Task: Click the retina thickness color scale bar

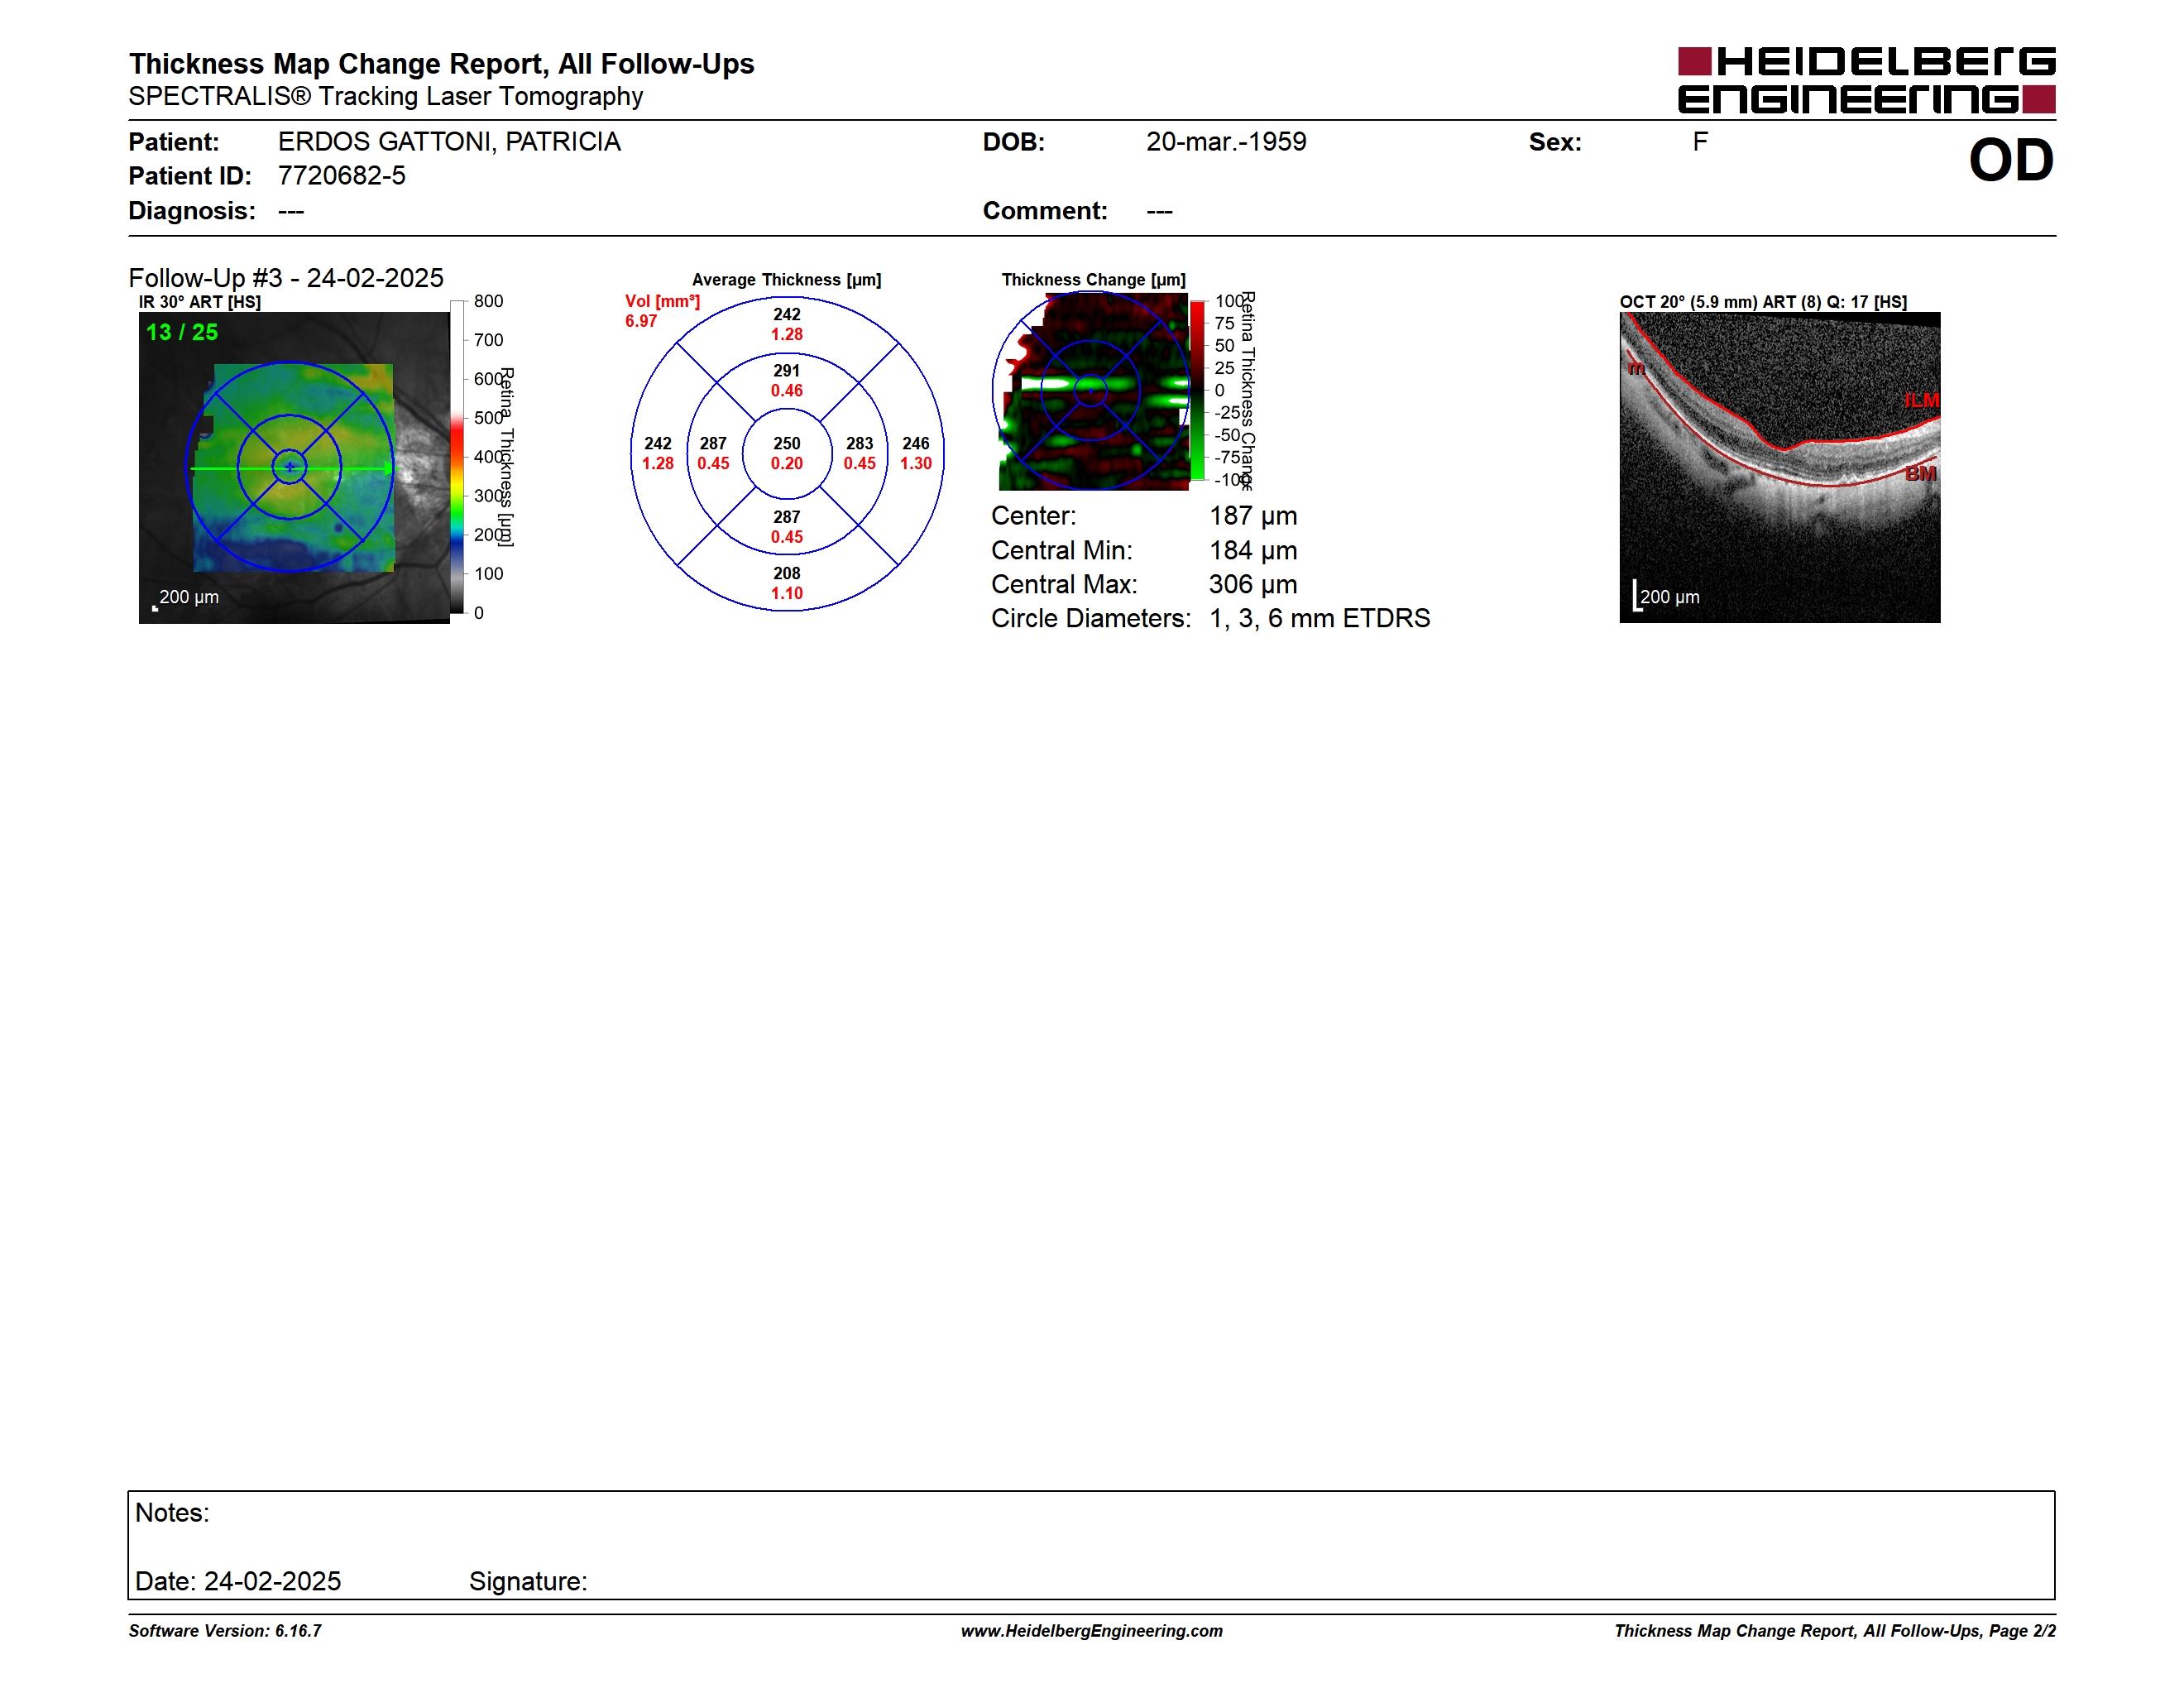Action: point(456,456)
